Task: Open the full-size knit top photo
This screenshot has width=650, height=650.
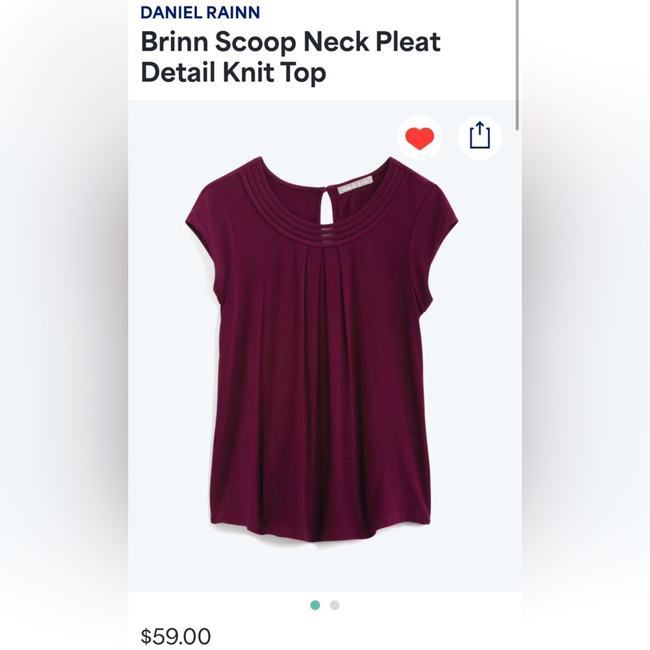Action: pos(318,351)
